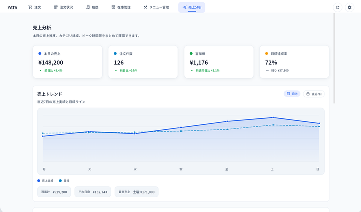This screenshot has width=361, height=212.
Task: Click the refresh icon button
Action: coord(338,7)
